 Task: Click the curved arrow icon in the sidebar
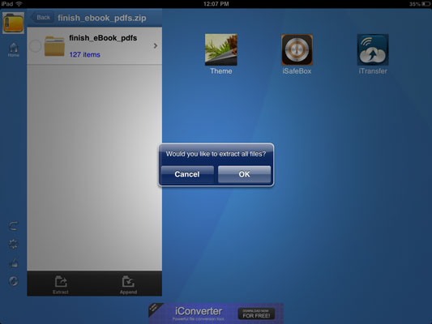[13, 226]
